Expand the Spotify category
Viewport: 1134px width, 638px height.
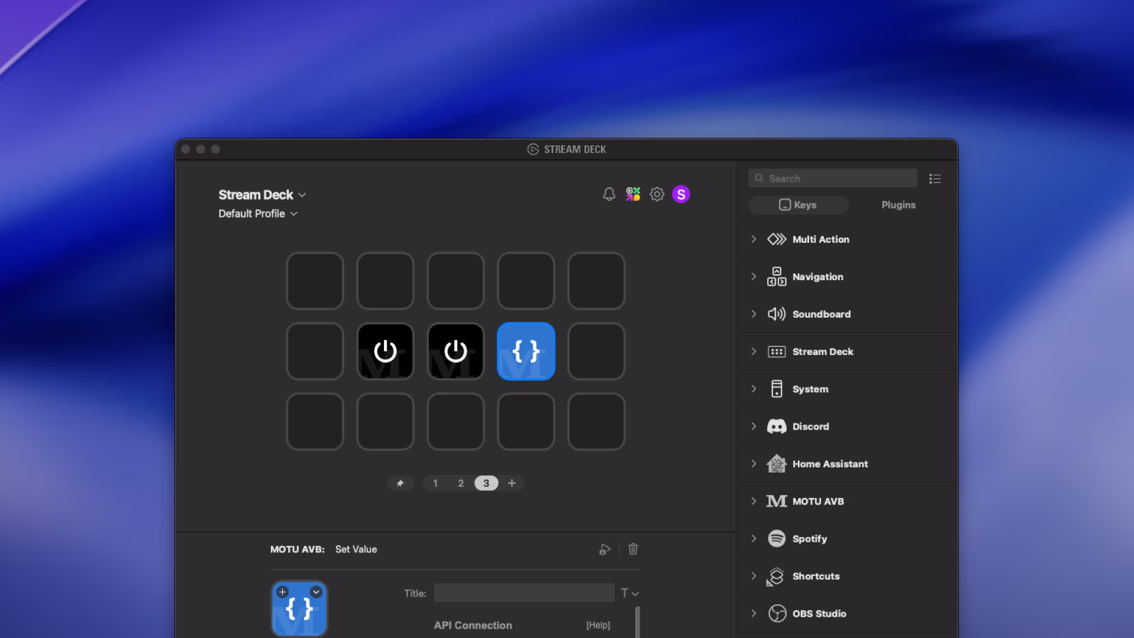pos(754,539)
